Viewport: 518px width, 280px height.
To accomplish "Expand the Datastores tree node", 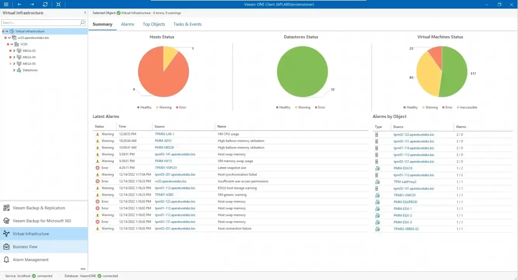I will (x=14, y=70).
